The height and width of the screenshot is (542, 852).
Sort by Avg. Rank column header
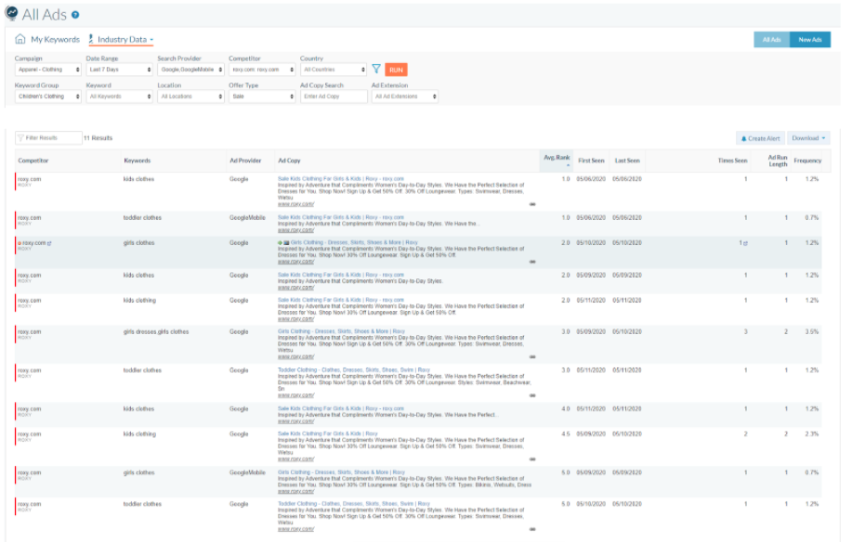coord(557,158)
